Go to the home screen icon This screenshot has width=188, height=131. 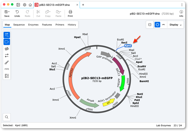(30, 5)
